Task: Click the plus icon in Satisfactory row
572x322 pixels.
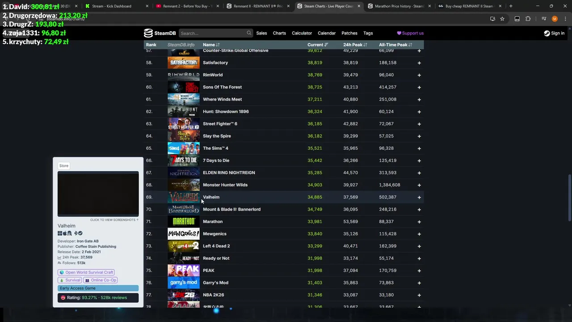Action: [x=419, y=63]
